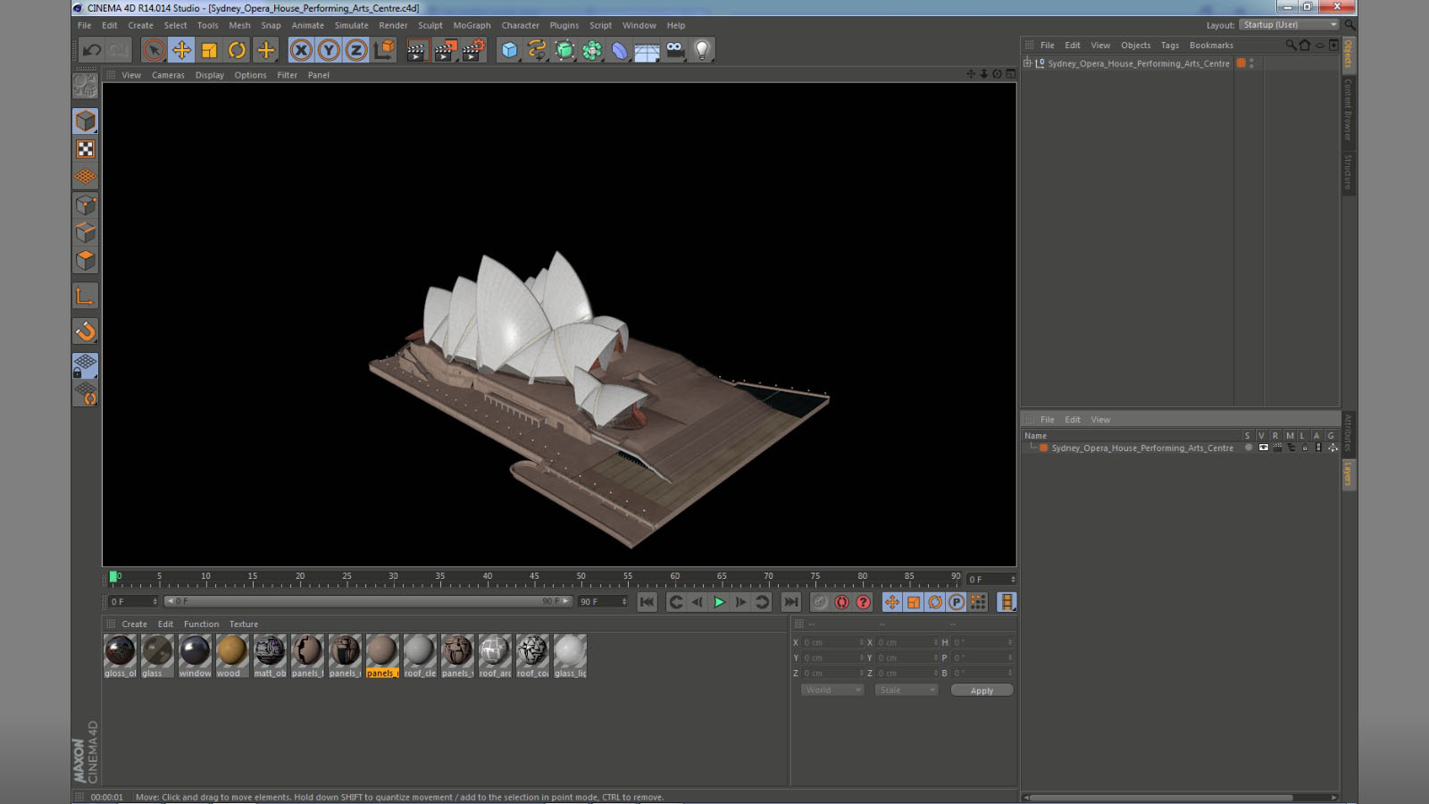Image resolution: width=1429 pixels, height=804 pixels.
Task: Open the viewport Cameras menu
Action: (168, 75)
